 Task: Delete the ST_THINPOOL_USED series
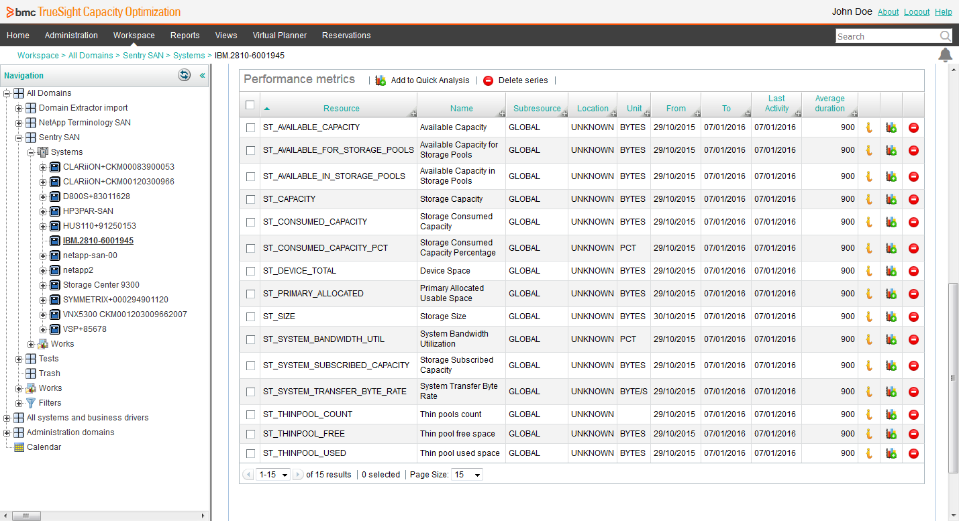tap(913, 453)
